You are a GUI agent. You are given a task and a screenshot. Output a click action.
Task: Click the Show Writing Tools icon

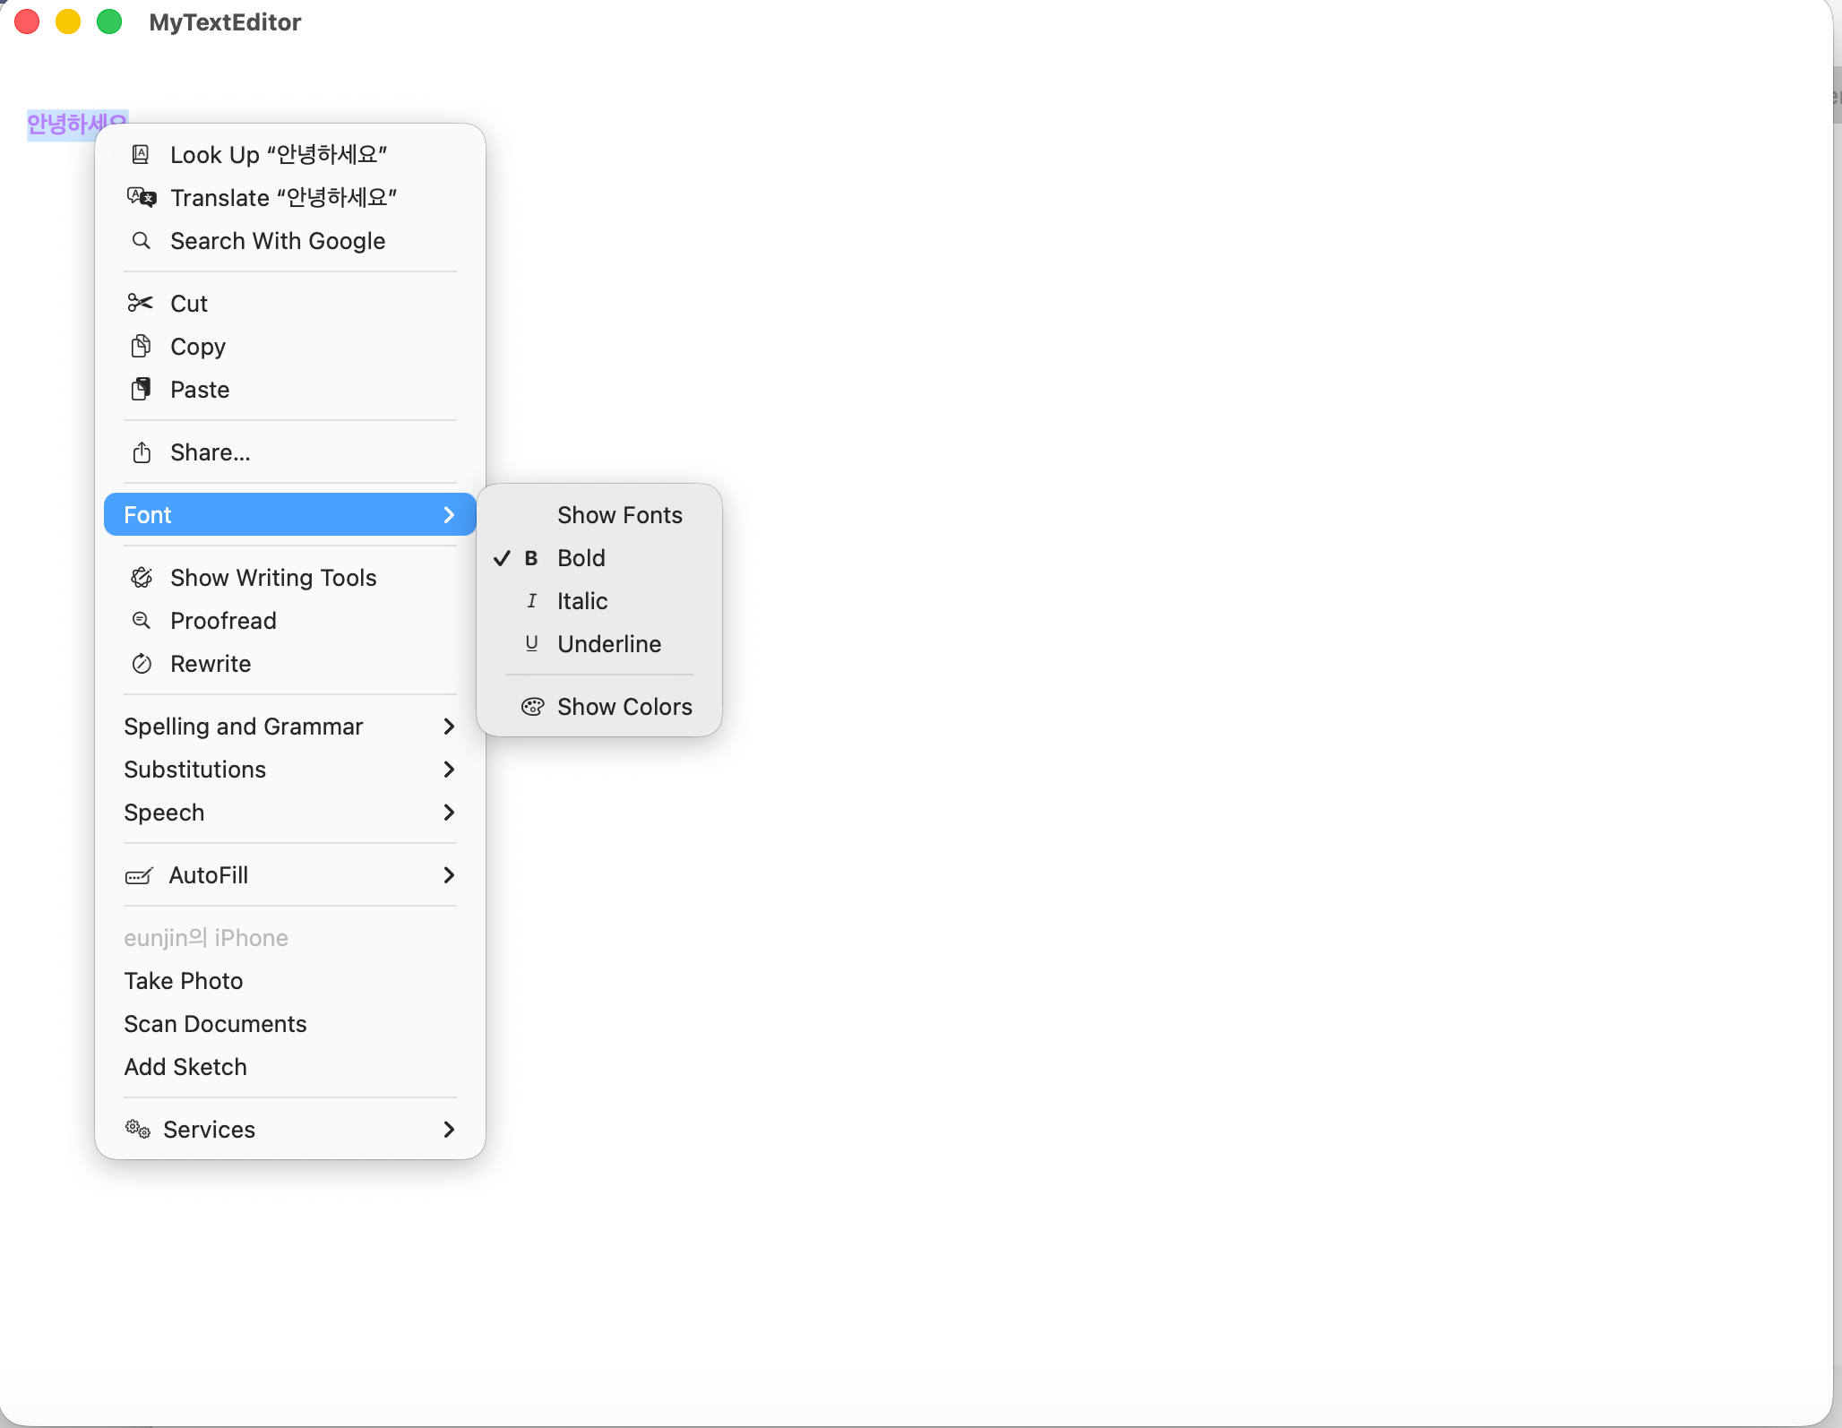point(141,578)
